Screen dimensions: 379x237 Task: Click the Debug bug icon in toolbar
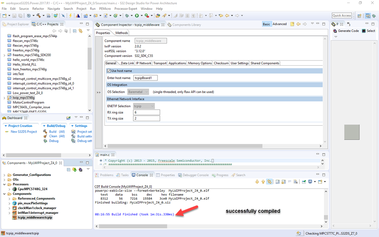[x=127, y=16]
